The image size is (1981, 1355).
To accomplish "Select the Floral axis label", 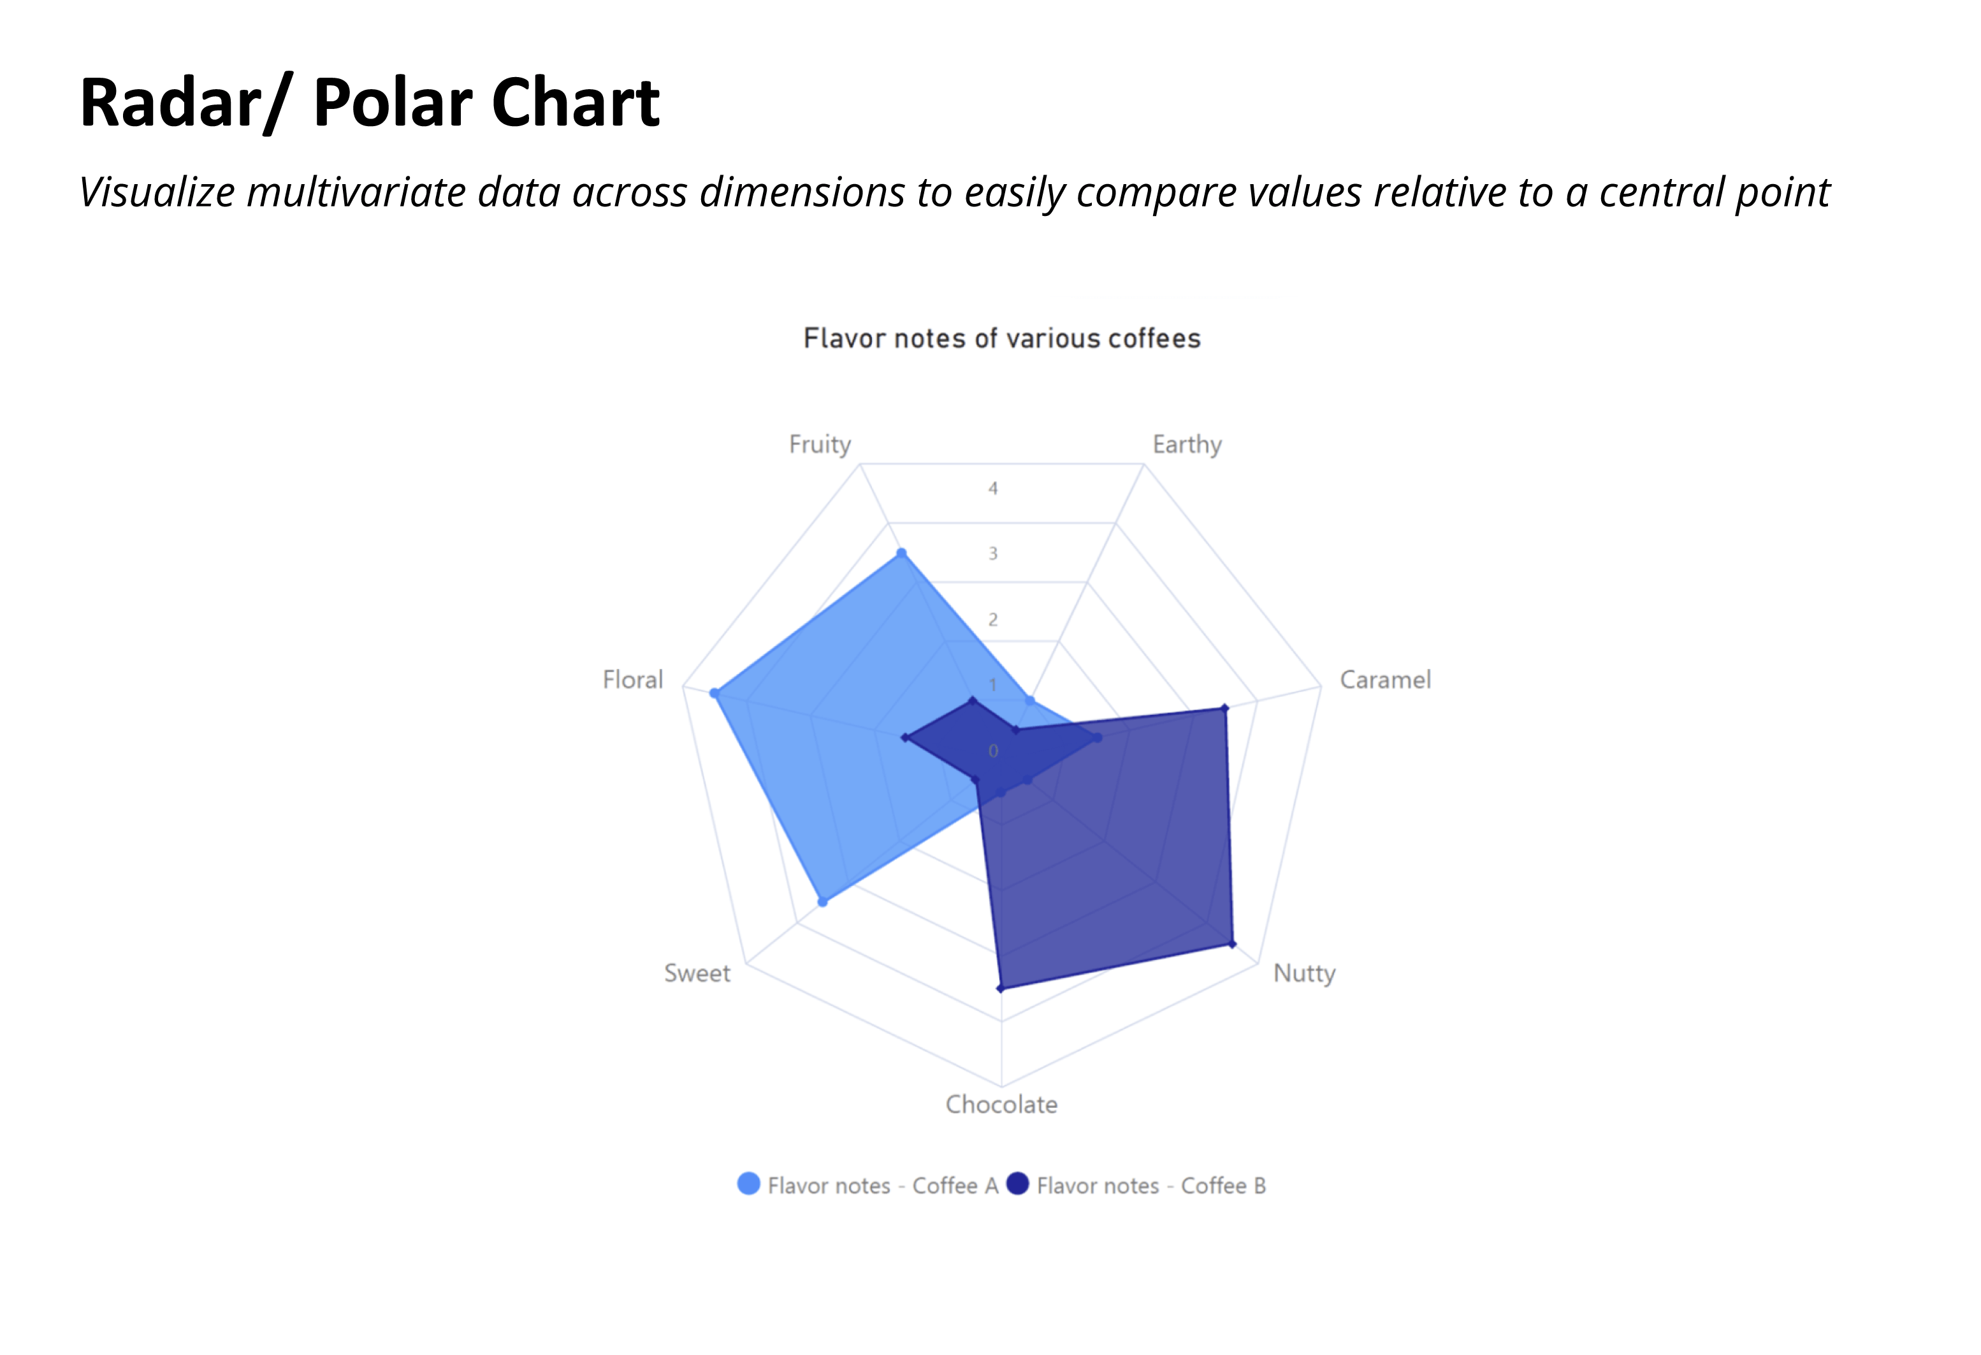I will [x=632, y=679].
